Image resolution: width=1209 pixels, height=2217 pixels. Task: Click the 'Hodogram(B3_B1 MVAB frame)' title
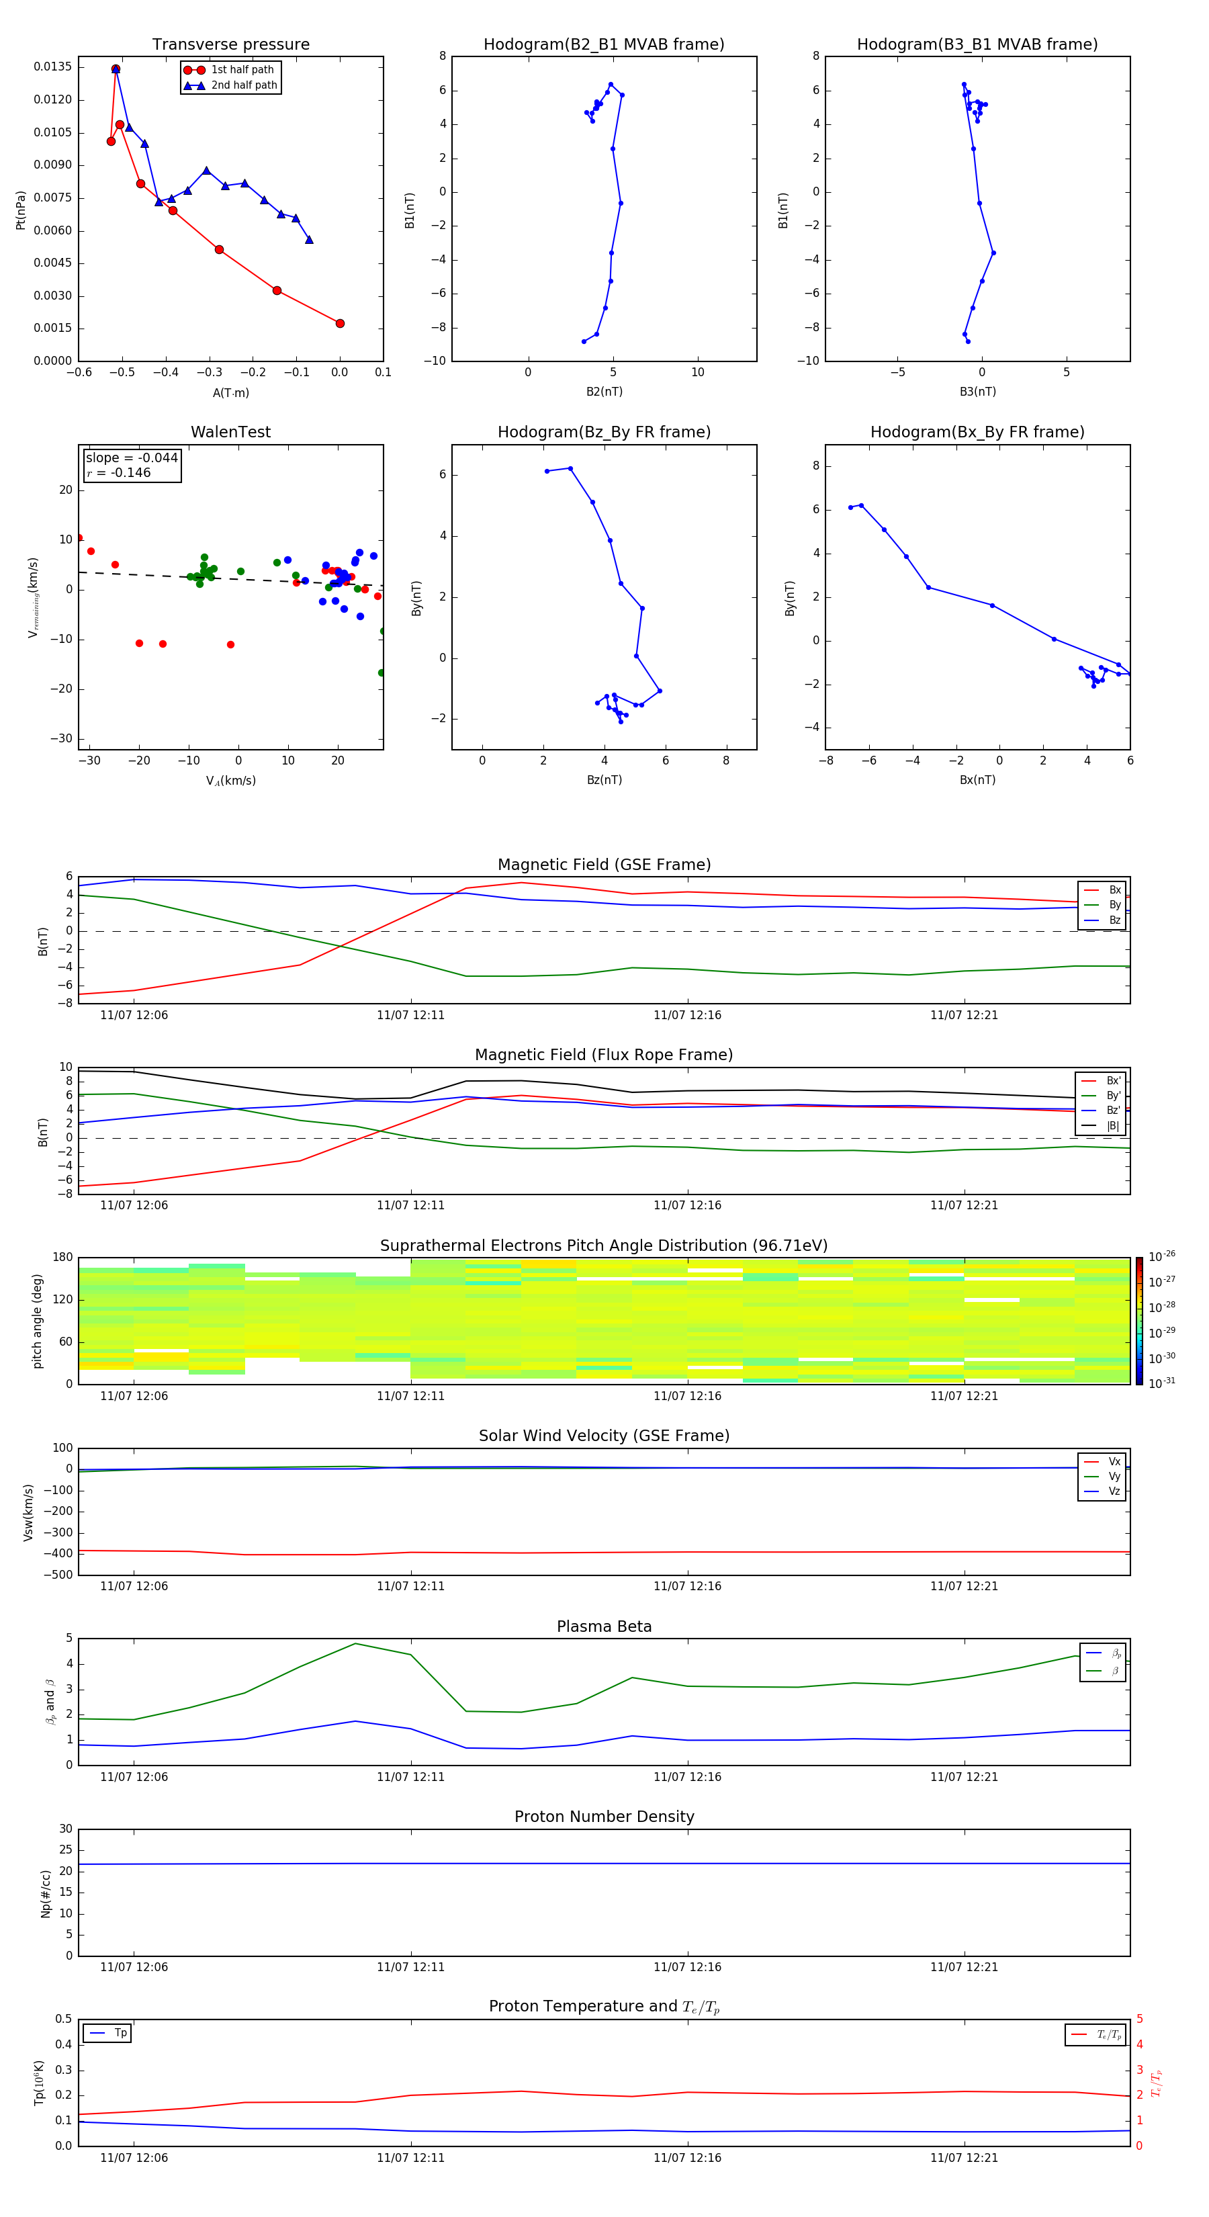tap(977, 45)
